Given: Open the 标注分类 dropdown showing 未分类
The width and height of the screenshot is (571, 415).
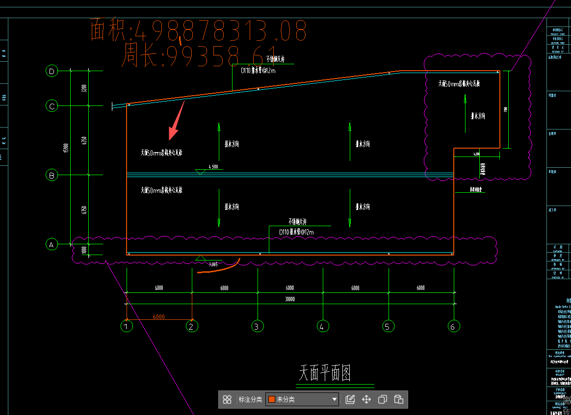Looking at the screenshot, I should [302, 399].
